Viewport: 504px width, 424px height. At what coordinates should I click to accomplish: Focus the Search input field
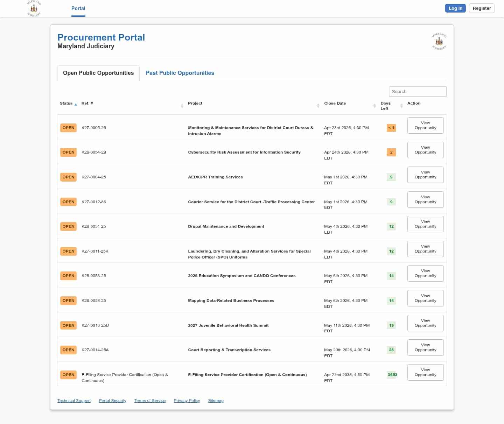(418, 91)
